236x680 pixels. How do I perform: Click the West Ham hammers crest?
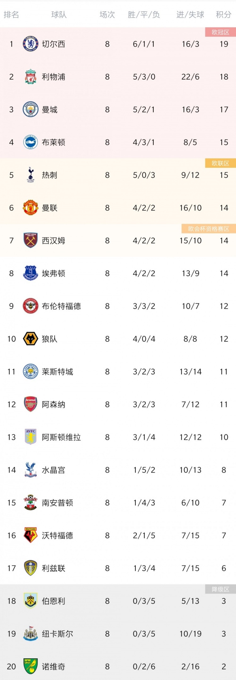31,240
